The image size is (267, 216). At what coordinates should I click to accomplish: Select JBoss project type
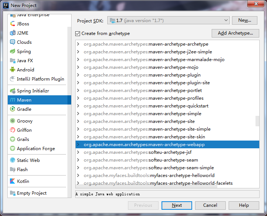[38, 24]
